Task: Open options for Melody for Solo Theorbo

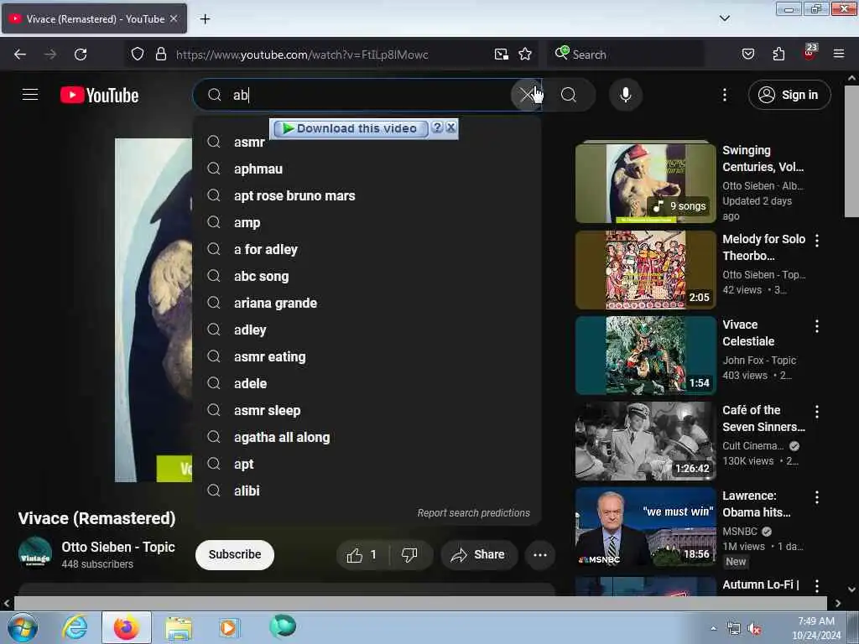Action: (817, 240)
